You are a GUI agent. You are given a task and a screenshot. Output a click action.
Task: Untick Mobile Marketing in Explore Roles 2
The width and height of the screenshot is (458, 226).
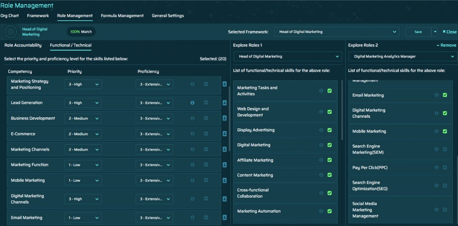[445, 131]
